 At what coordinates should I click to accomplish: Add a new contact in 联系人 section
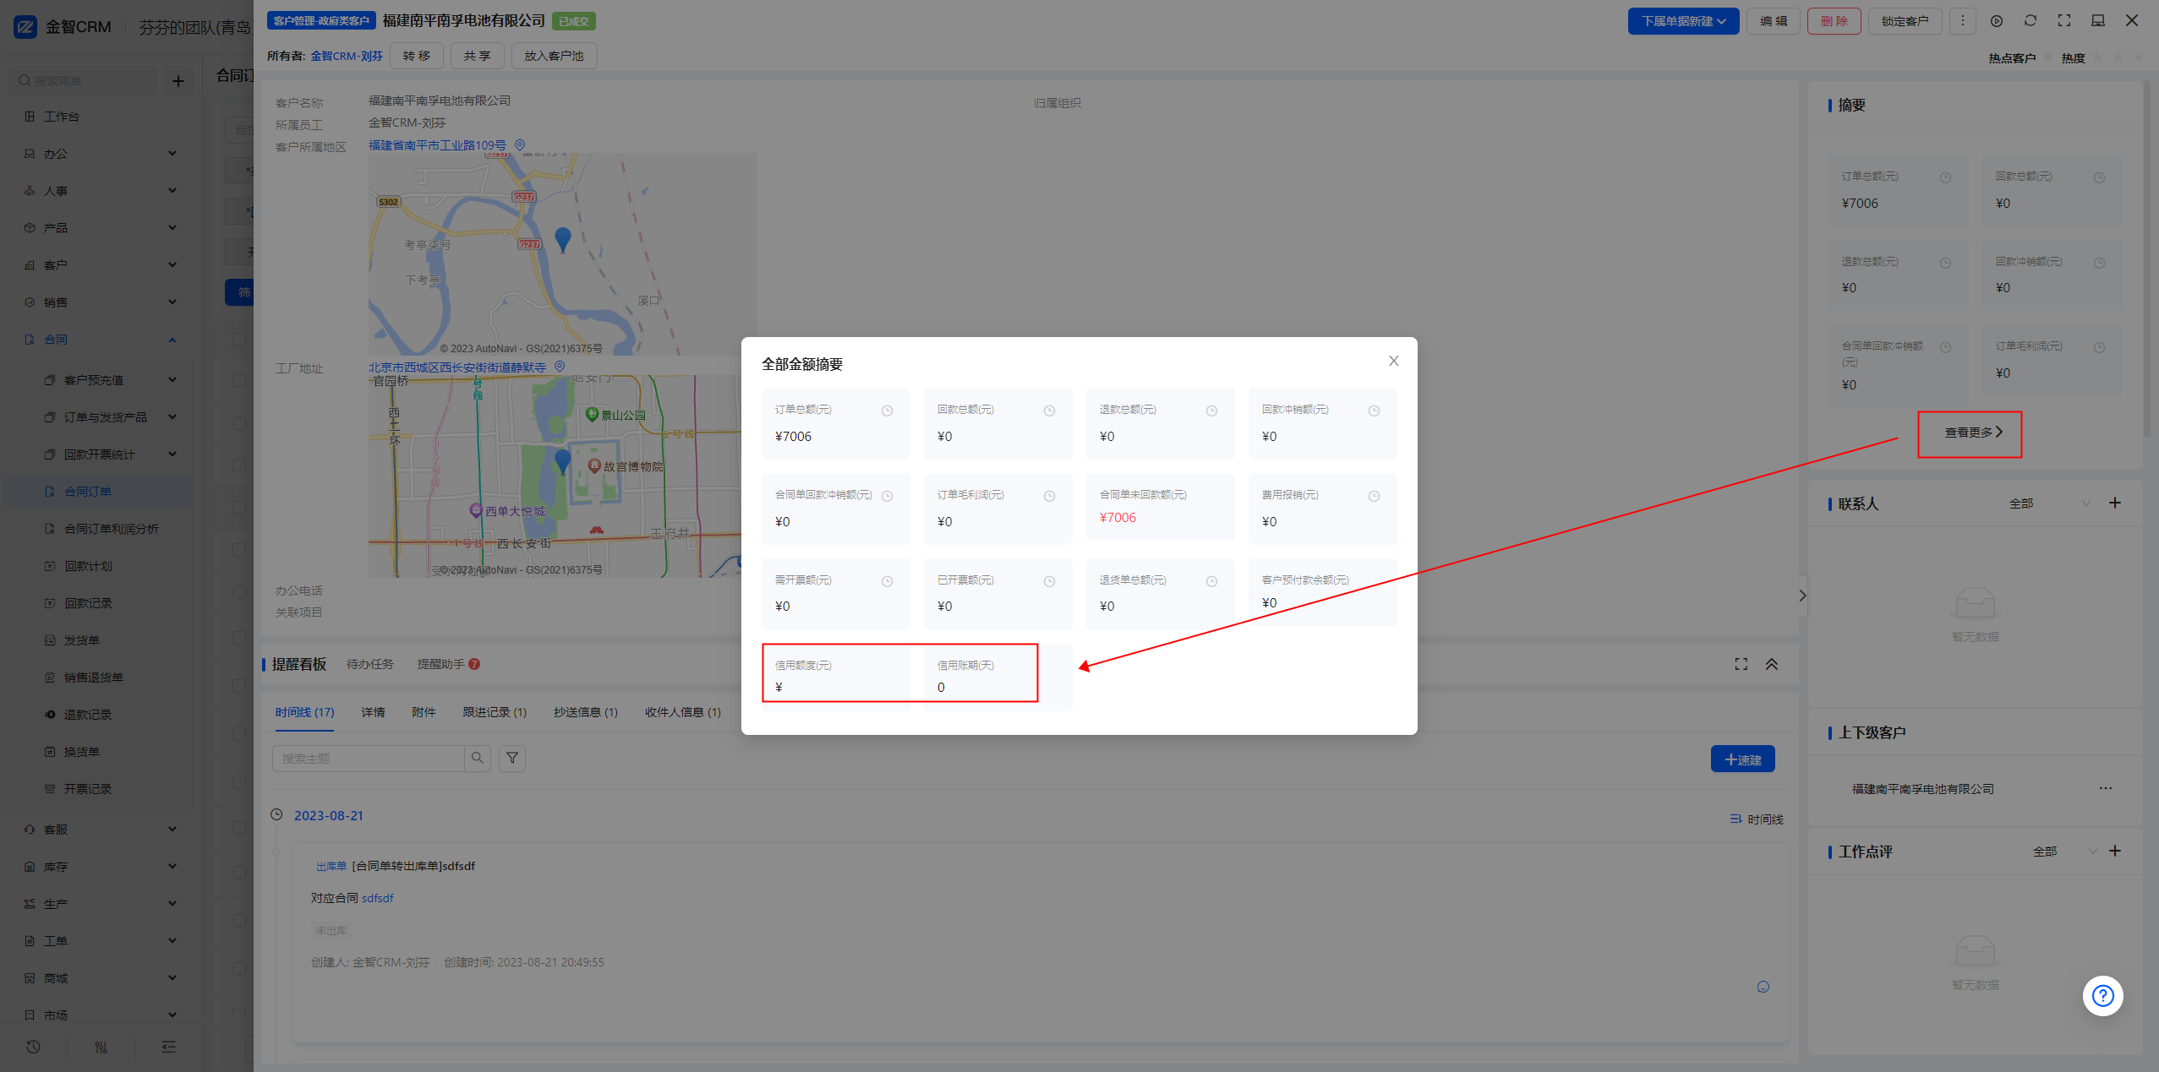[2115, 503]
